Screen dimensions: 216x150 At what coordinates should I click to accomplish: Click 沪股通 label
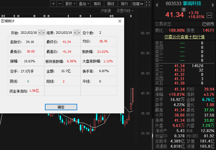(106, 11)
